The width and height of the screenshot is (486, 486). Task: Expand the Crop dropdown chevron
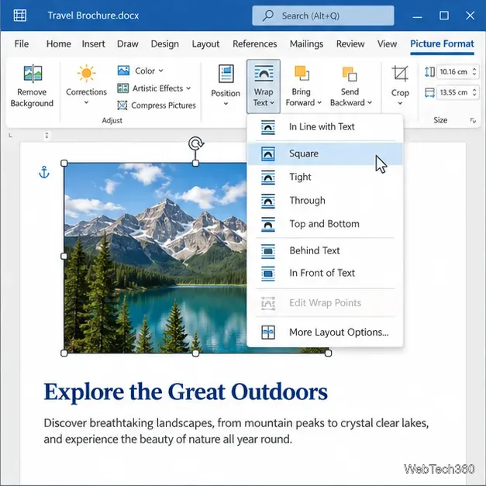tap(400, 103)
